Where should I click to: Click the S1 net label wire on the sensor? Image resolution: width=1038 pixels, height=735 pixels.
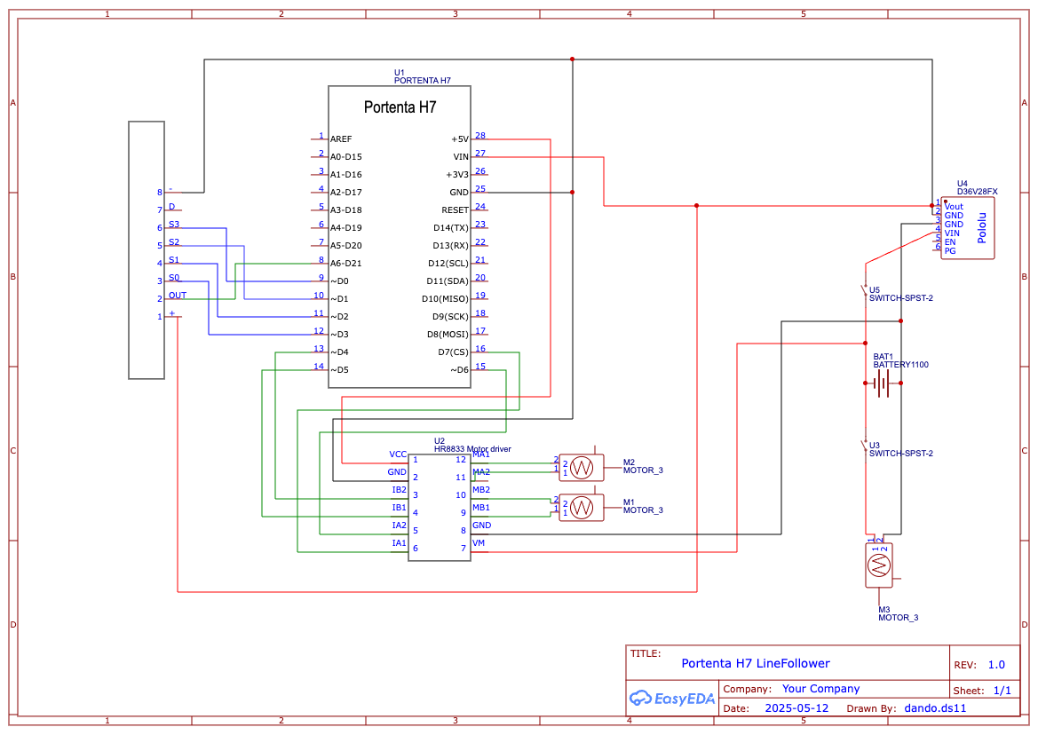tap(174, 258)
